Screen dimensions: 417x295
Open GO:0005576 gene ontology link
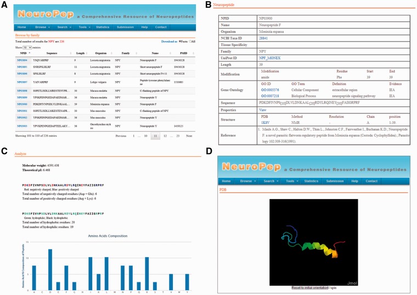pyautogui.click(x=270, y=90)
